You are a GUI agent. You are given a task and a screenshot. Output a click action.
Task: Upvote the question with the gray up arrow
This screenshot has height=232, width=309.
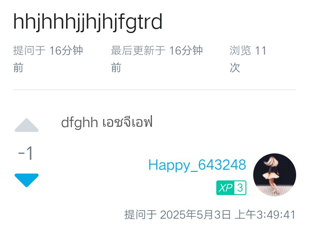27,125
